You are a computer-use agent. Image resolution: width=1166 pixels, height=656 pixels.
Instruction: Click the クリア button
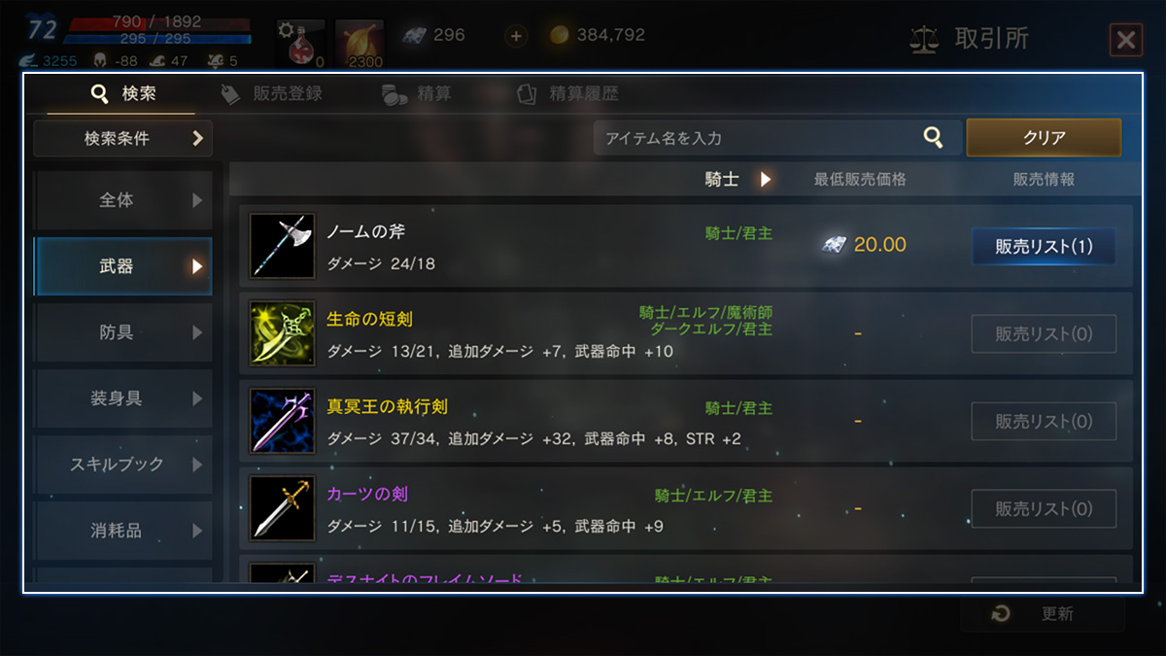tap(1044, 138)
